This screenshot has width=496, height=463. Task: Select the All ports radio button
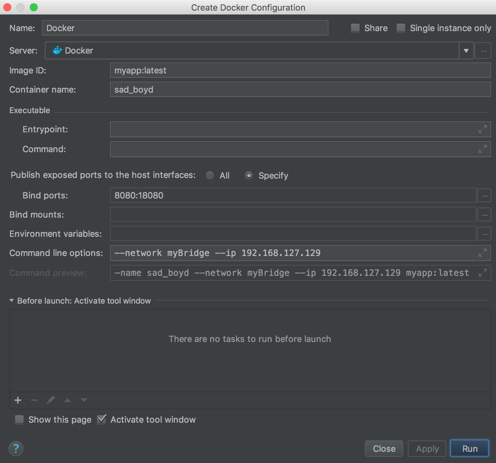(x=210, y=176)
